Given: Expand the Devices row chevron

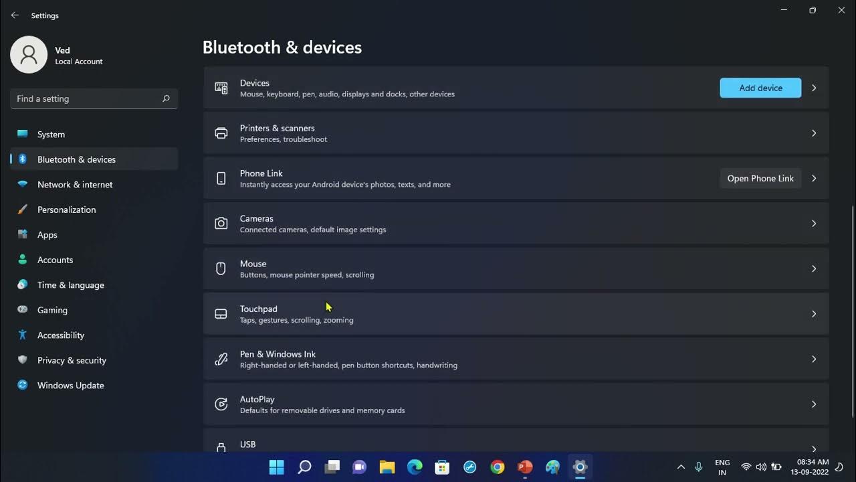Looking at the screenshot, I should coord(814,88).
